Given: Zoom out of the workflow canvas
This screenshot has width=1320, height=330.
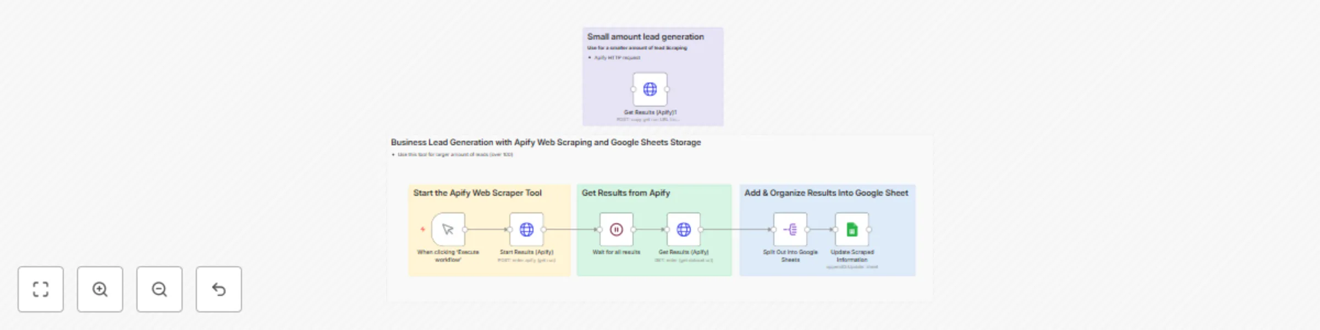Looking at the screenshot, I should tap(159, 289).
